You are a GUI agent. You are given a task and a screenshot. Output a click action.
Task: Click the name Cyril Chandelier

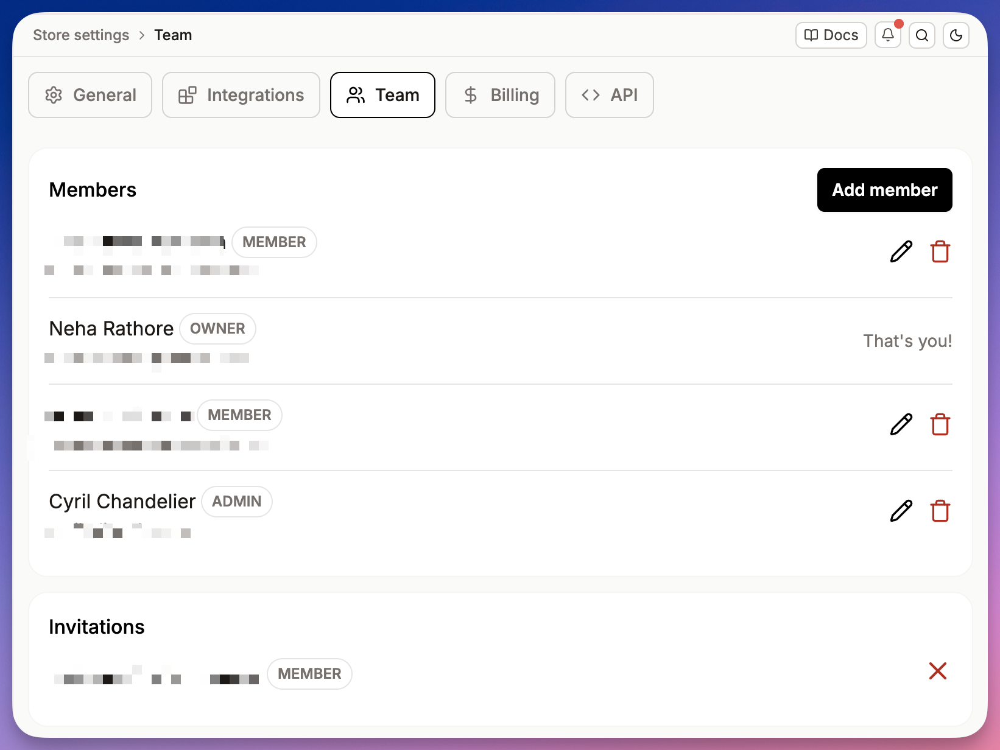[122, 502]
